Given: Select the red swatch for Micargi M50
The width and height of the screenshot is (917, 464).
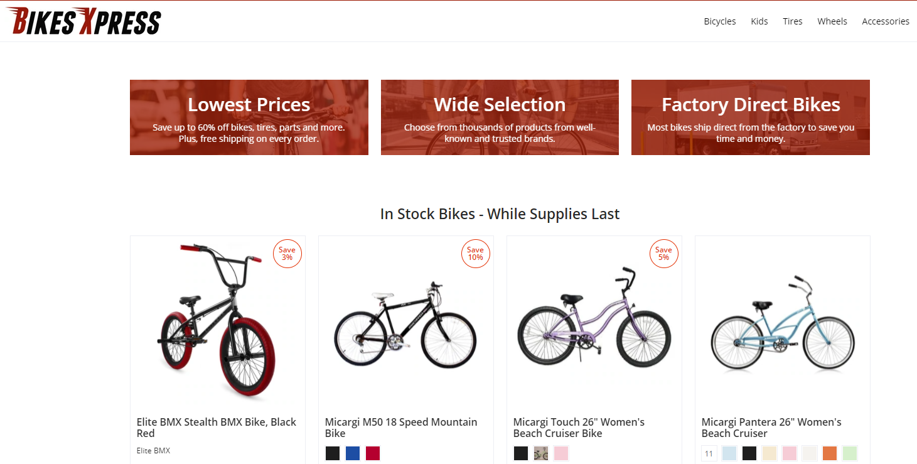Looking at the screenshot, I should (x=373, y=453).
